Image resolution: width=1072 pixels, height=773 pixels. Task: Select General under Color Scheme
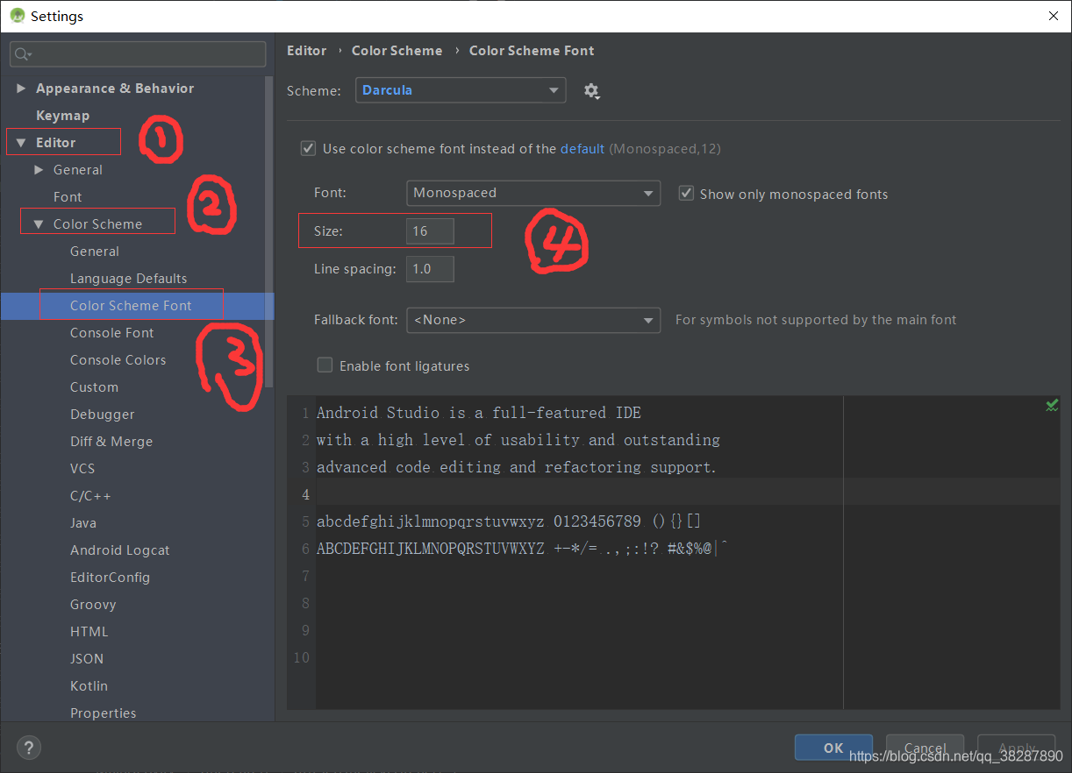tap(95, 252)
